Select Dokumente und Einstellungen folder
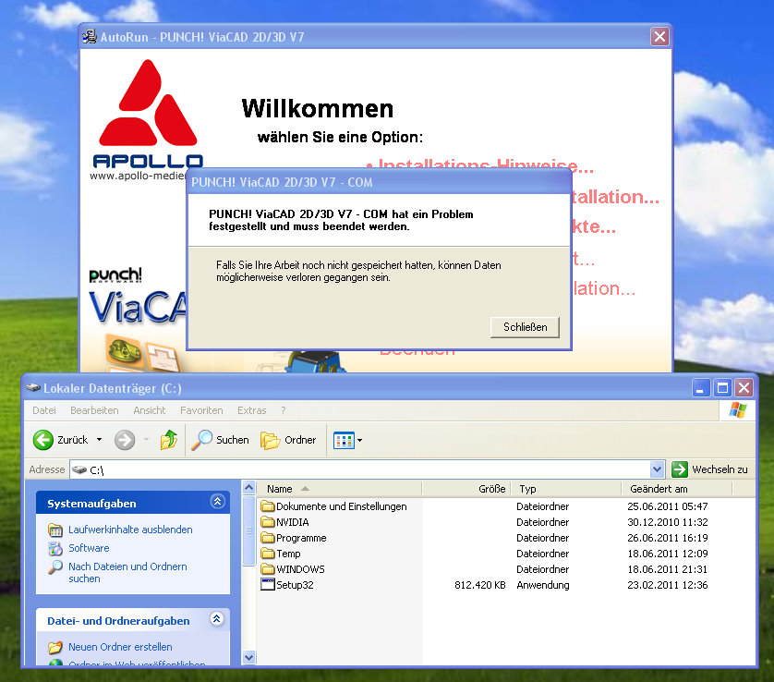774x682 pixels. [x=341, y=506]
